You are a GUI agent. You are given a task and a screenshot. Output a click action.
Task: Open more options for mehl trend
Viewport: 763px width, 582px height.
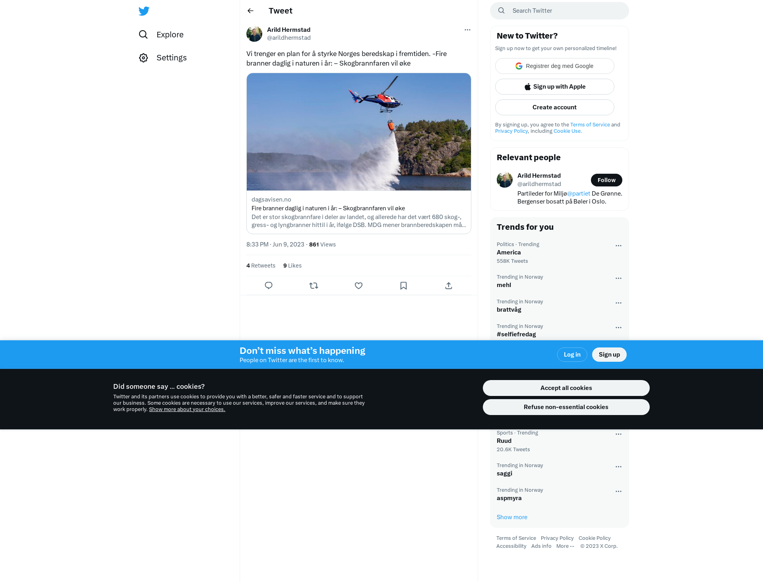618,278
